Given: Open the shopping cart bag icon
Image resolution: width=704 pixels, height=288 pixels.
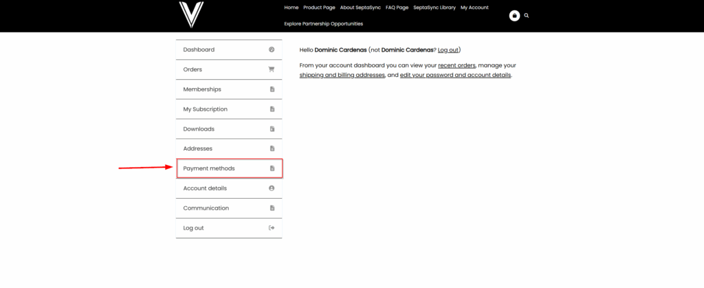Looking at the screenshot, I should pos(514,15).
